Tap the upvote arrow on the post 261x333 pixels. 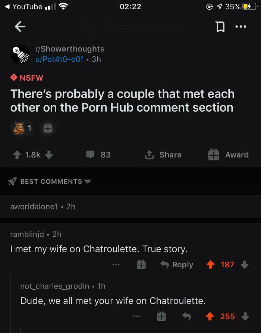16,155
